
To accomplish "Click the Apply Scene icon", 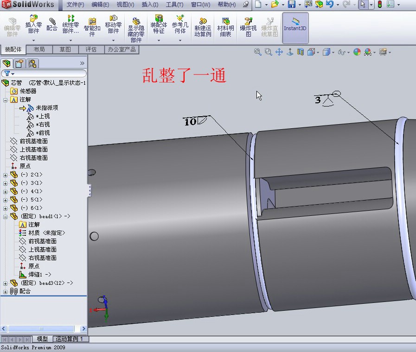I will click(x=368, y=52).
